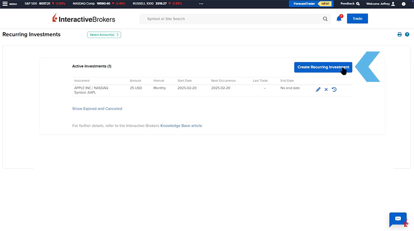Click Create Recurring Investment button
The image size is (414, 231).
(323, 67)
